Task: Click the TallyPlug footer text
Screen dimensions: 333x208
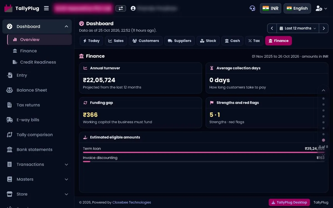Action: [x=321, y=202]
